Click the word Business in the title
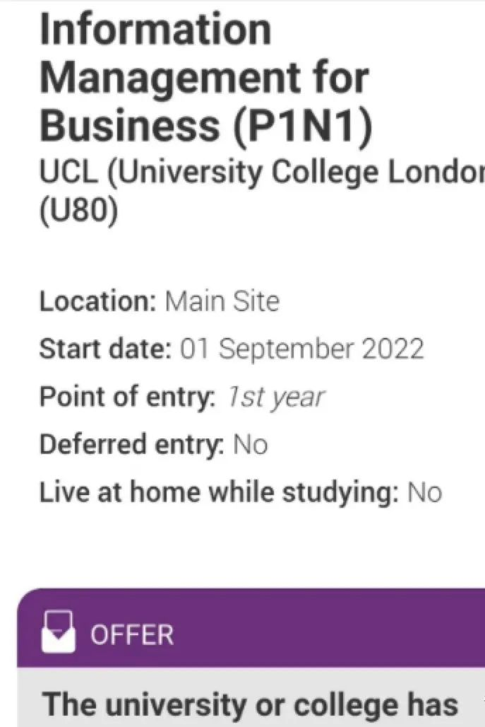This screenshot has width=485, height=727. (x=130, y=126)
